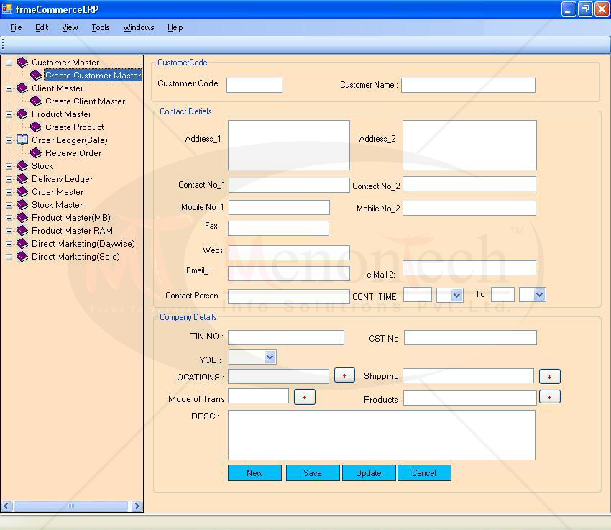Open the Tools menu
The image size is (611, 530).
(101, 27)
